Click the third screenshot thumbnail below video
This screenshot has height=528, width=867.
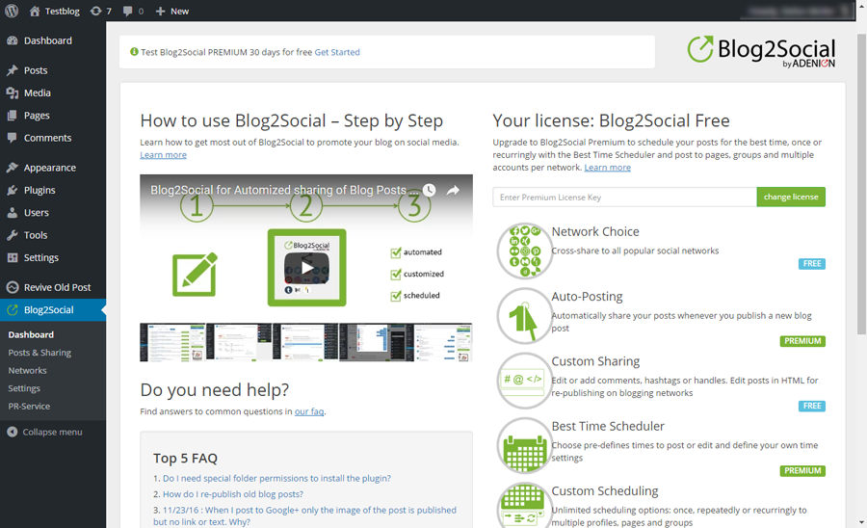305,342
